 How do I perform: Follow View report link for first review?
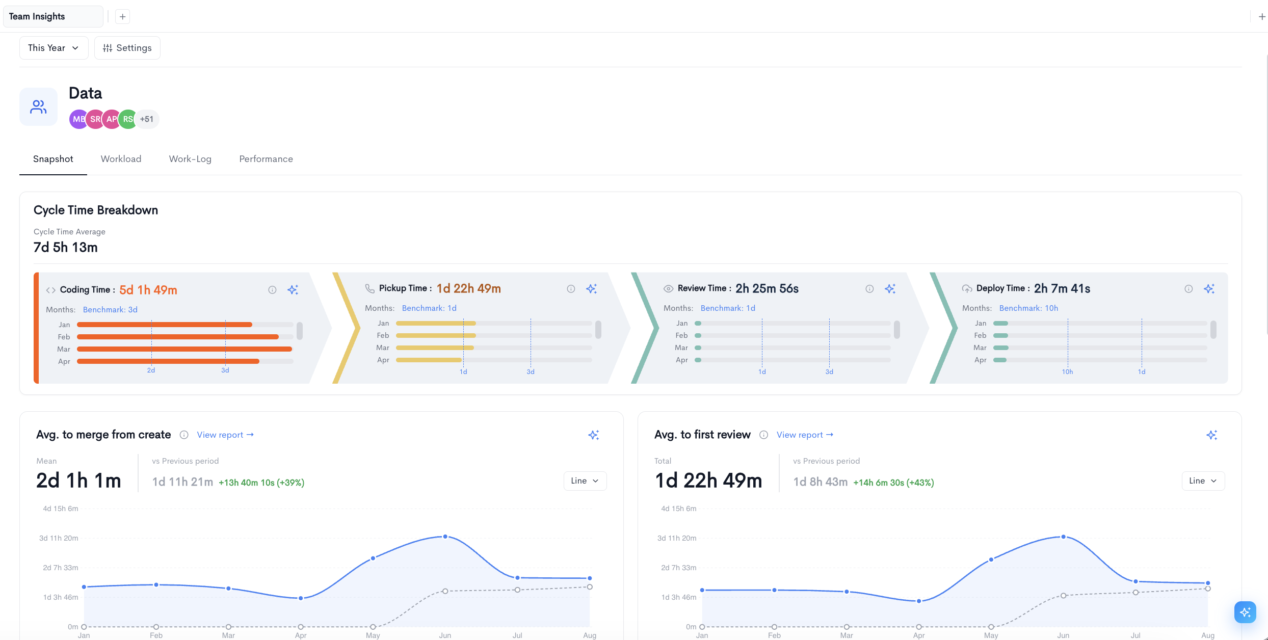(805, 435)
